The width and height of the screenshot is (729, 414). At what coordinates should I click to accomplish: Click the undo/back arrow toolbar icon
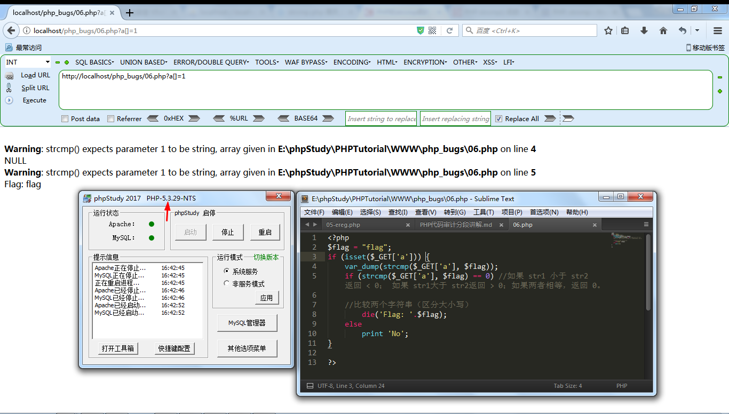point(683,31)
